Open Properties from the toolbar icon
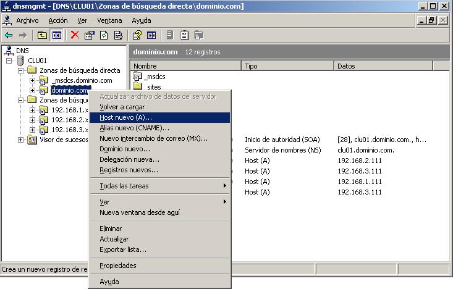Image resolution: width=453 pixels, height=289 pixels. tap(89, 36)
